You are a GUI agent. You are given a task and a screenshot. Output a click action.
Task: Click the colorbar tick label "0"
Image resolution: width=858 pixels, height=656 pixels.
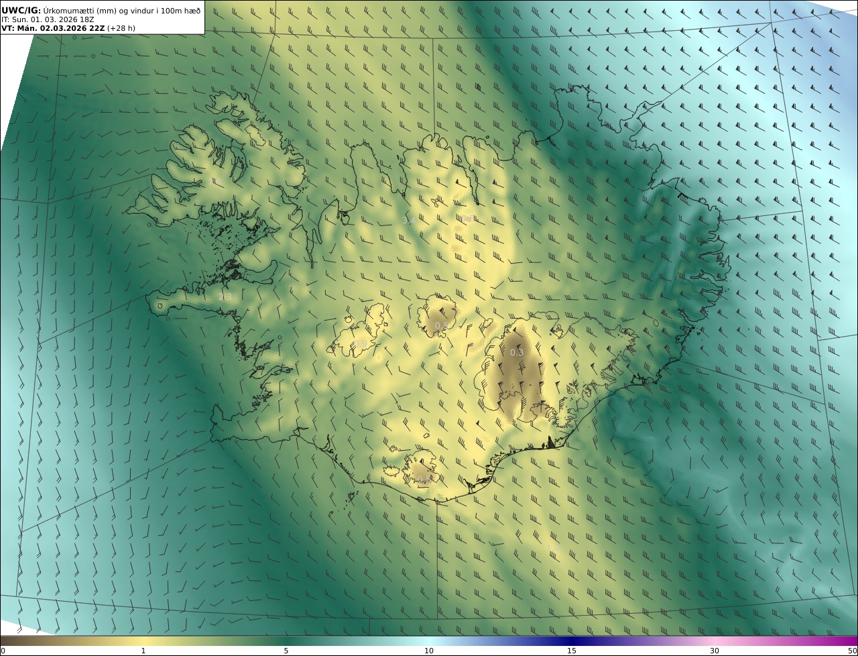coord(3,651)
